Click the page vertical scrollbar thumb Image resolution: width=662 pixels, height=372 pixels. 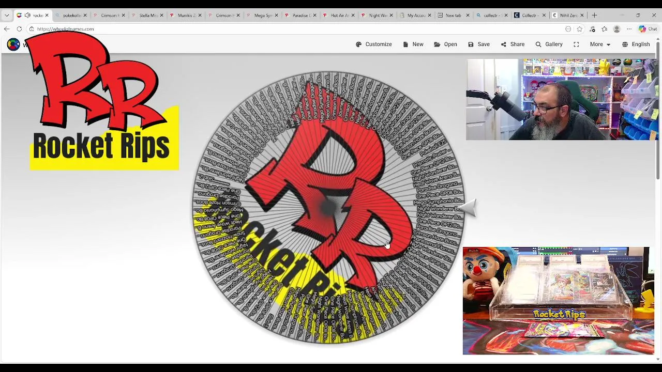[658, 112]
